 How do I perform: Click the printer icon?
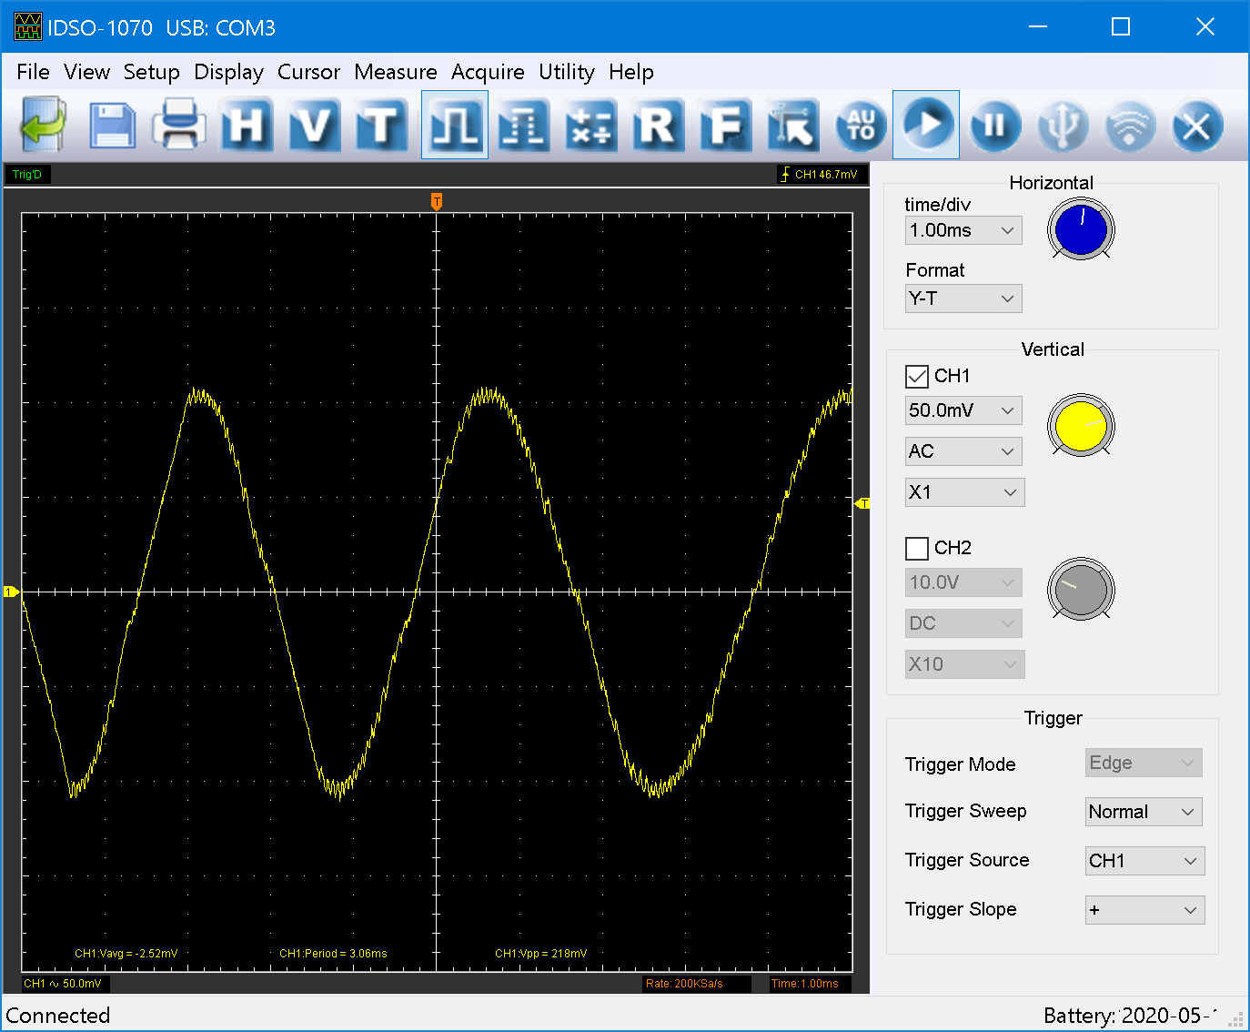pos(179,125)
